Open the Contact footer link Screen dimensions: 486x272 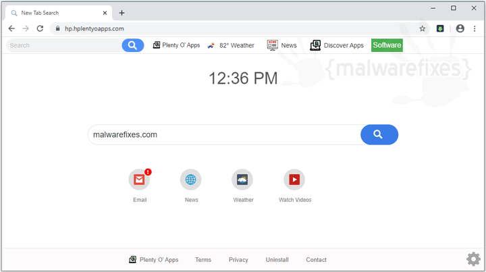(x=316, y=260)
